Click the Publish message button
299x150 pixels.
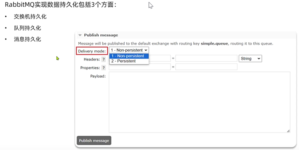point(94,141)
